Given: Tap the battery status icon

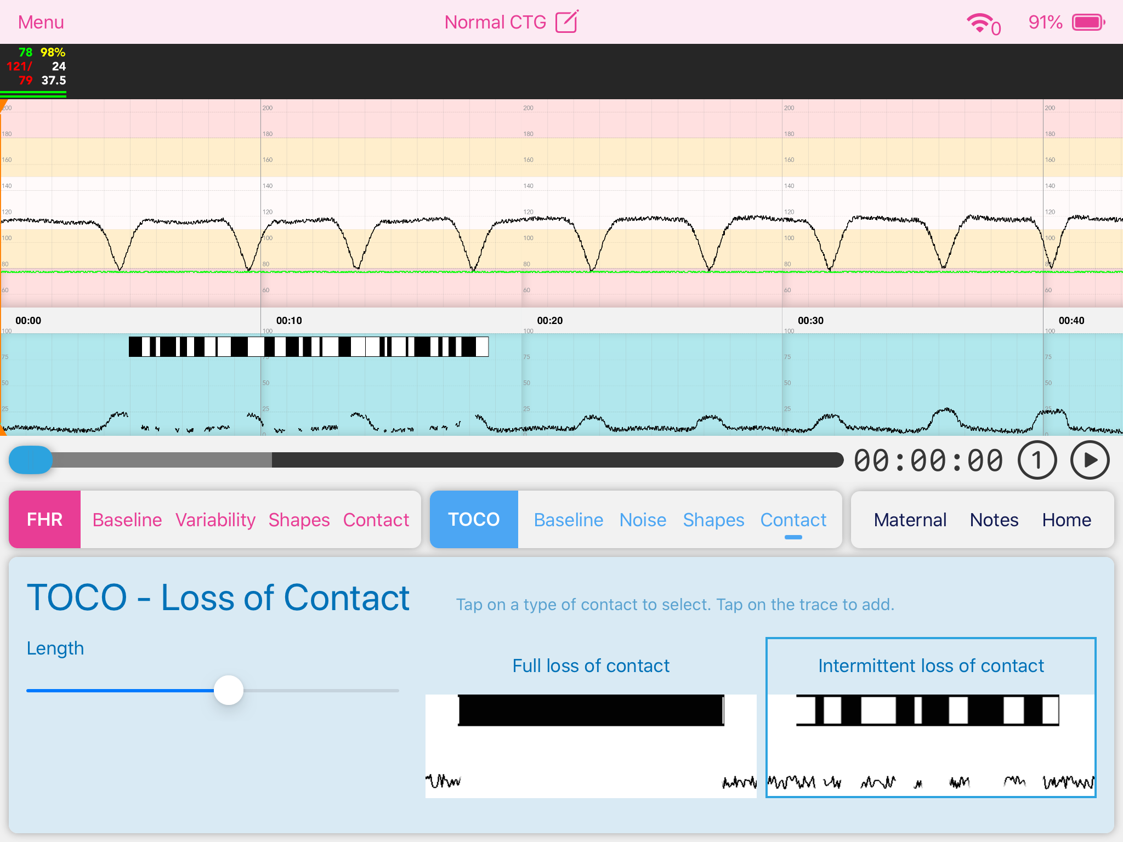Looking at the screenshot, I should (x=1088, y=22).
